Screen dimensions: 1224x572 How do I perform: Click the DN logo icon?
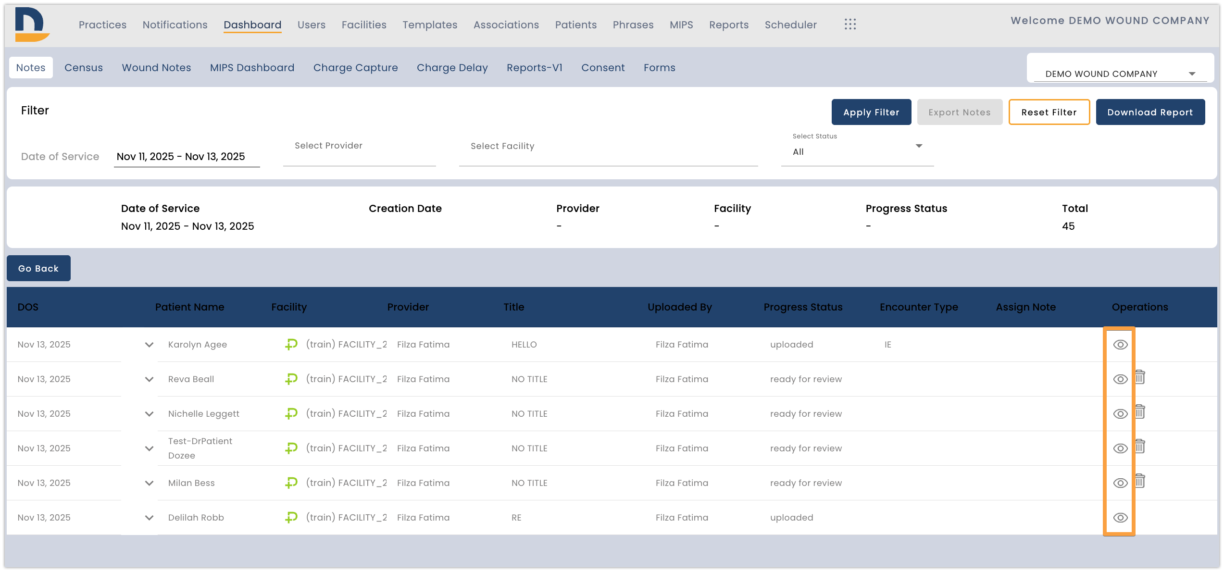pos(32,25)
